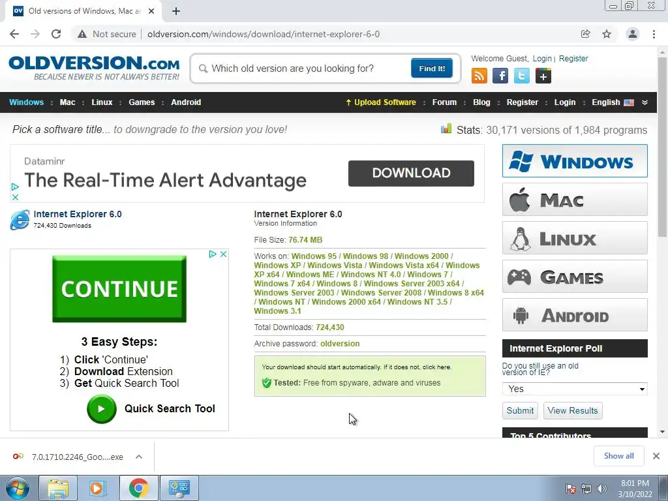668x501 pixels.
Task: Close the Old versions of Windows tab
Action: 151,11
